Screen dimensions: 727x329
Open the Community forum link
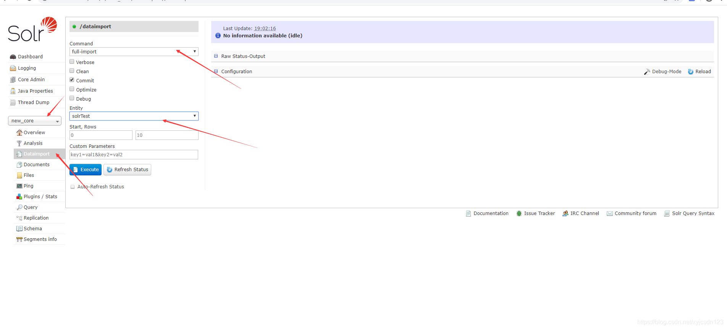click(635, 213)
